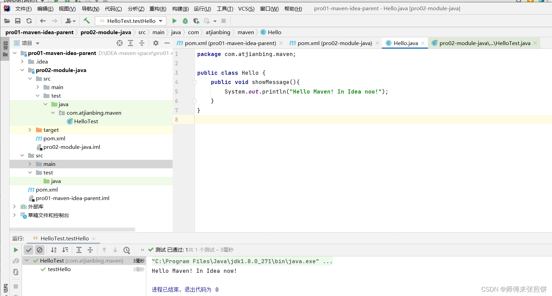Open the 工具(T) menu
The height and width of the screenshot is (296, 552).
pos(225,9)
